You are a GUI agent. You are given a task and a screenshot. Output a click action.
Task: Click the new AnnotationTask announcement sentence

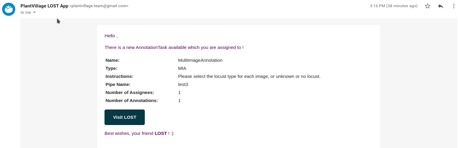[x=174, y=47]
